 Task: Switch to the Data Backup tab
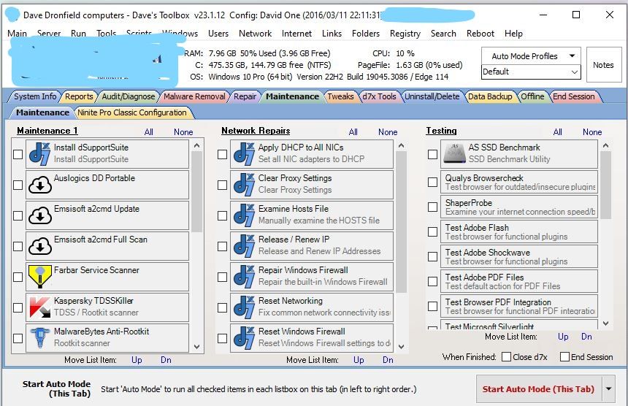coord(490,96)
